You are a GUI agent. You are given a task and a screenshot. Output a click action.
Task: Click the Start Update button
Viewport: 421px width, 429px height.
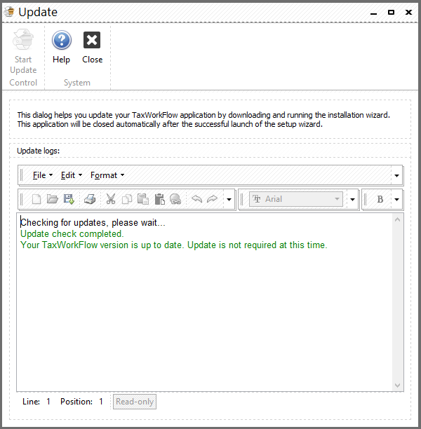tap(23, 52)
